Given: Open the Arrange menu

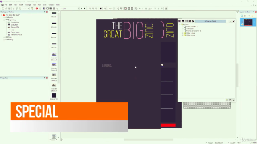Looking at the screenshot, I should pyautogui.click(x=28, y=5).
